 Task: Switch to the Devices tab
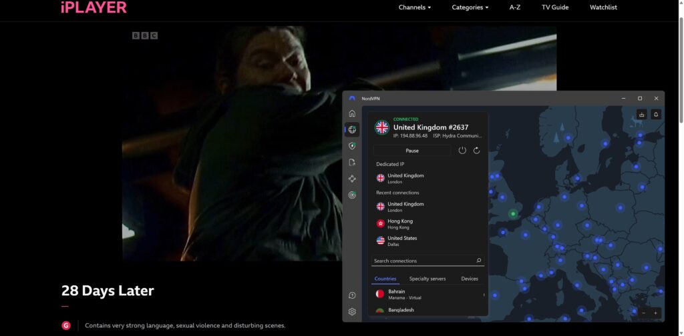click(x=470, y=279)
